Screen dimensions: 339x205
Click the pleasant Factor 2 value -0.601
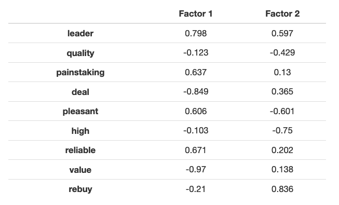point(282,112)
